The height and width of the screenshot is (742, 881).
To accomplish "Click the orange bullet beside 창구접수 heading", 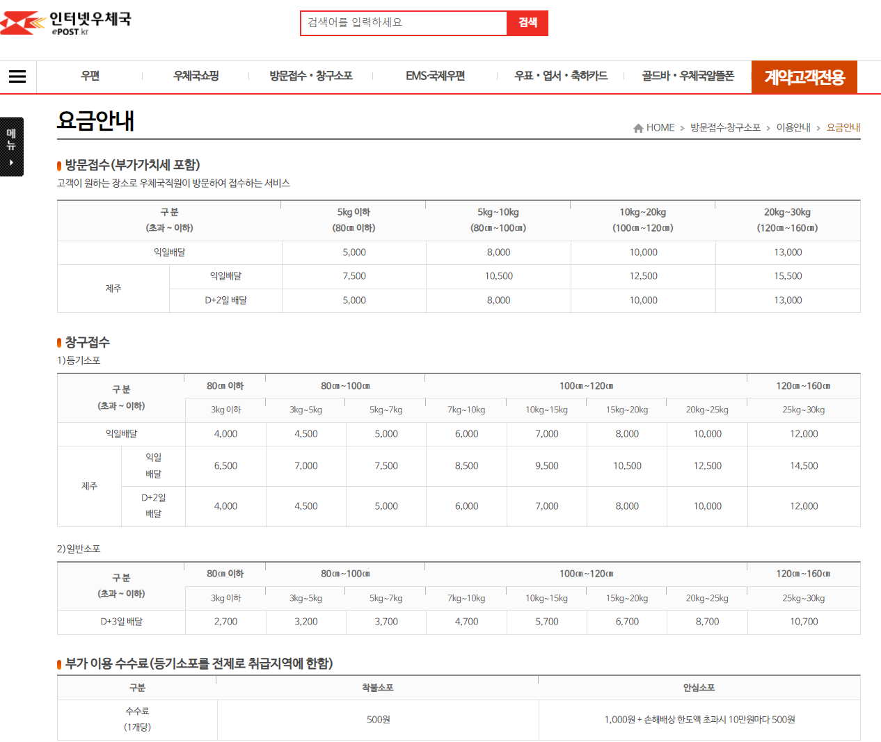I will (x=58, y=342).
